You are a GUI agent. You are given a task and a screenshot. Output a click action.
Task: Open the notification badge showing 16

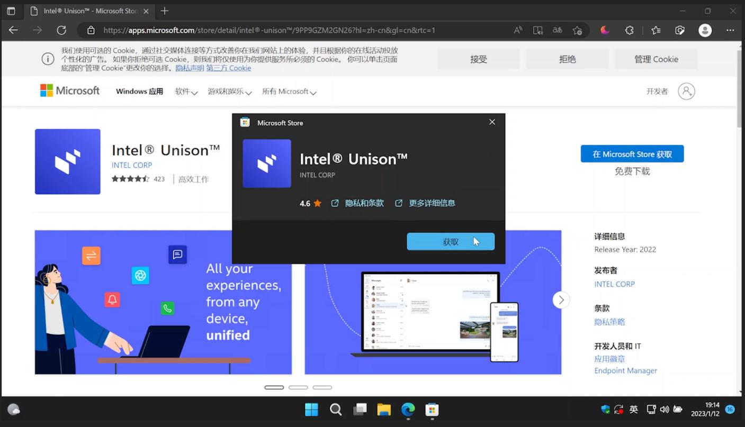click(x=730, y=410)
